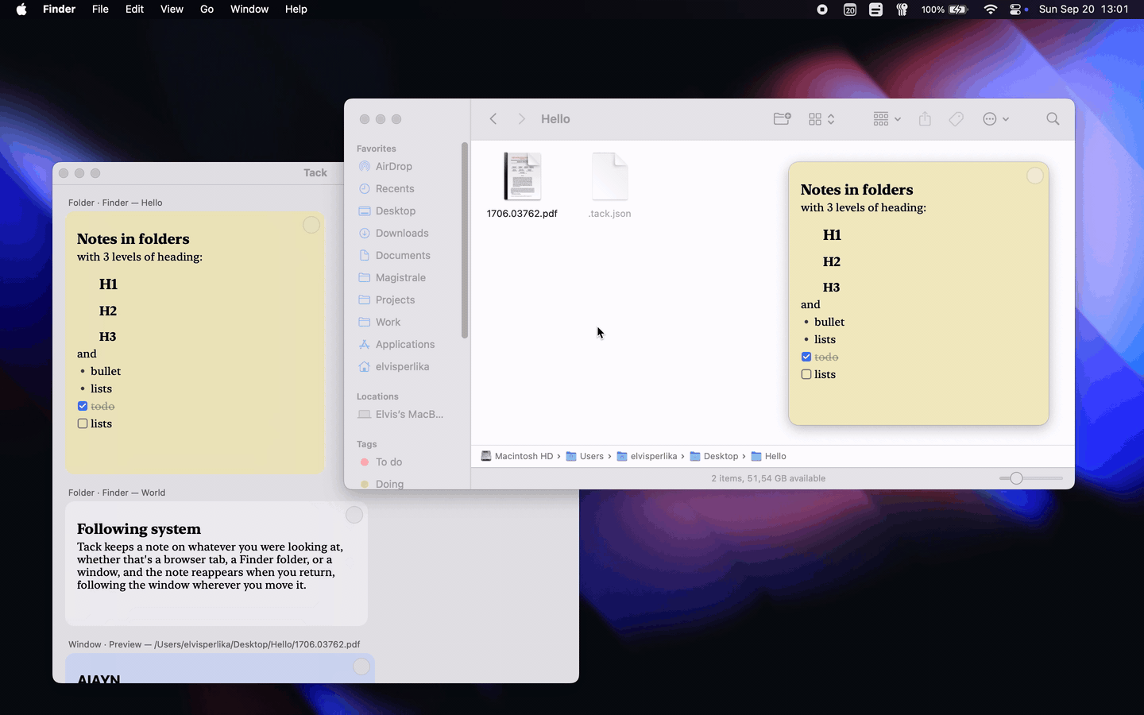Create a new folder from the Finder toolbar
1144x715 pixels.
(x=783, y=119)
